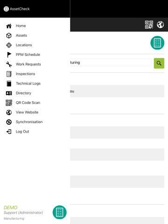Click the green DEMO label
This screenshot has height=224, width=168.
10,208
